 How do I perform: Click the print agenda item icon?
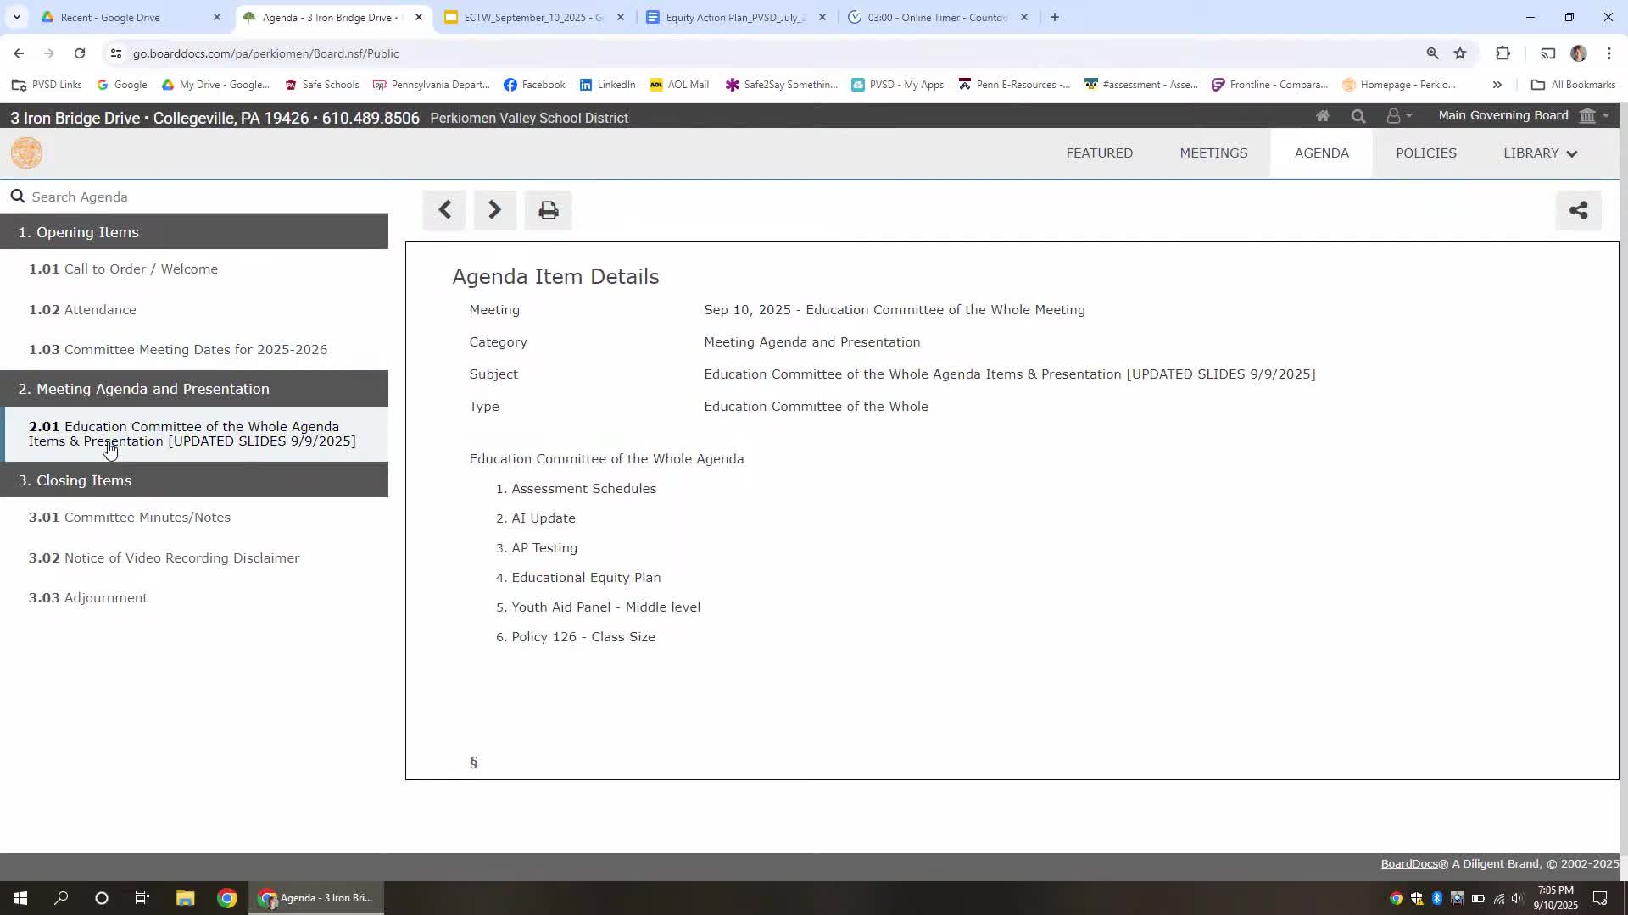(548, 210)
